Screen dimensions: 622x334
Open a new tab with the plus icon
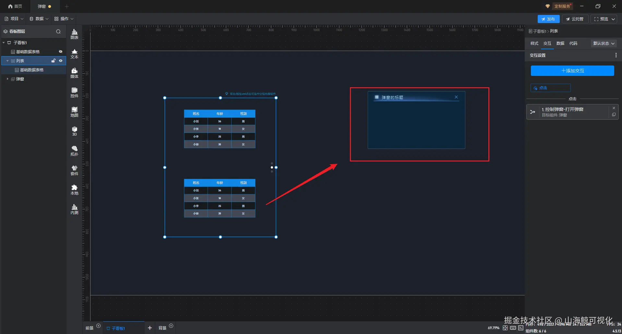[x=67, y=6]
